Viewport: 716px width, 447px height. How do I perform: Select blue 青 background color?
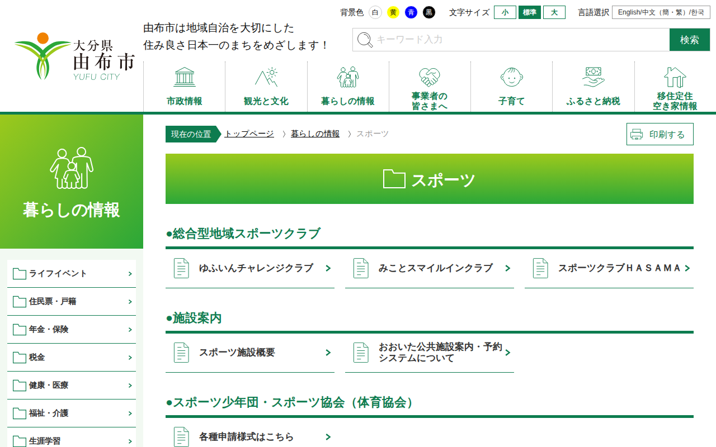point(411,12)
